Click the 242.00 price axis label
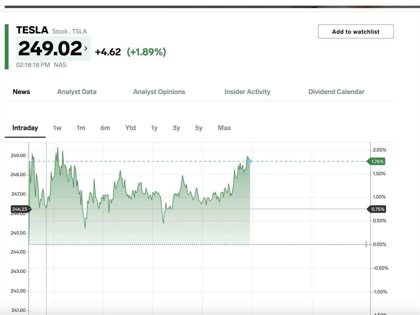The height and width of the screenshot is (315, 420). coord(18,291)
